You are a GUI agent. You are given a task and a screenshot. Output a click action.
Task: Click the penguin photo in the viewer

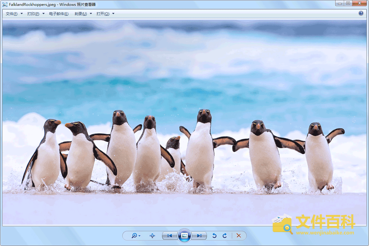click(x=184, y=123)
